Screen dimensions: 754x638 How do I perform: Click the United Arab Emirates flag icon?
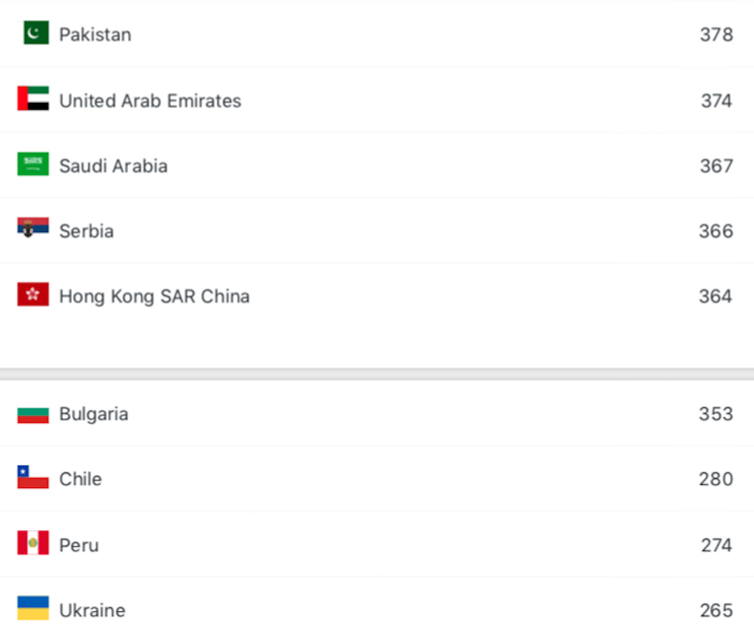[x=32, y=99]
